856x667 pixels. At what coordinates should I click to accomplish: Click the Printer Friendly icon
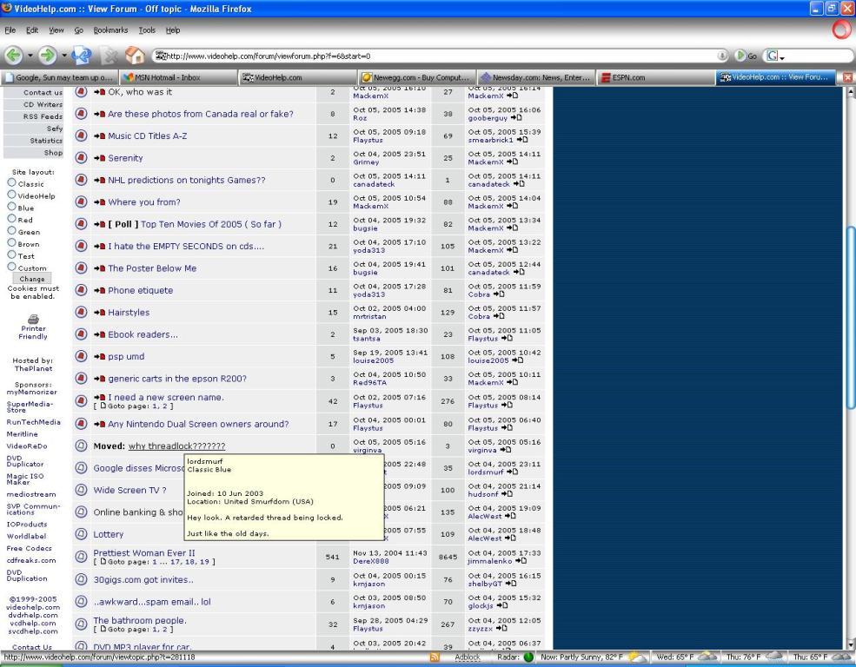pos(33,319)
